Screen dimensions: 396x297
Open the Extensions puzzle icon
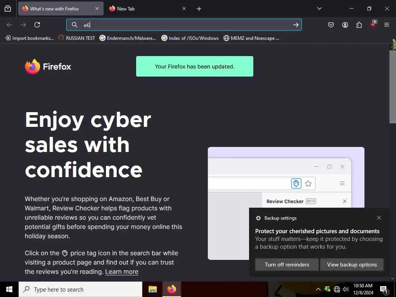(x=359, y=25)
